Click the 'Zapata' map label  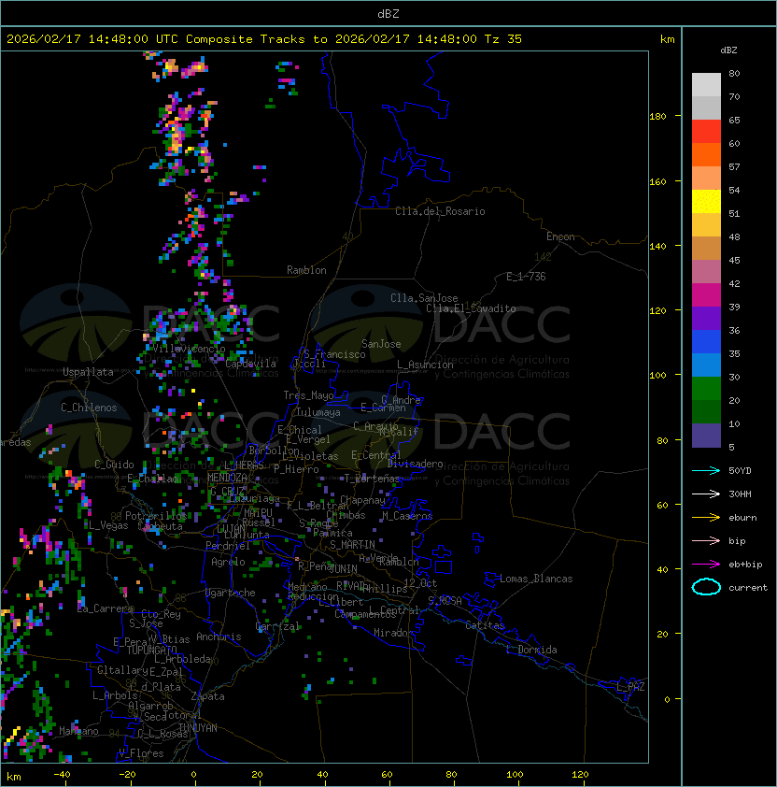click(x=207, y=696)
